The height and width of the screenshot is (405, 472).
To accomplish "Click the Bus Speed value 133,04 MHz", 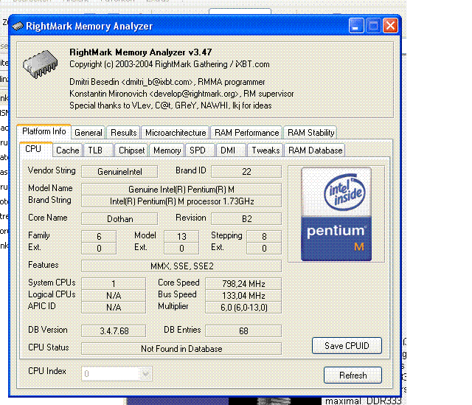I will pos(243,296).
